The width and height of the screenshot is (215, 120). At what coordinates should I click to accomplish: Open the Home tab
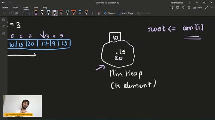(5, 8)
